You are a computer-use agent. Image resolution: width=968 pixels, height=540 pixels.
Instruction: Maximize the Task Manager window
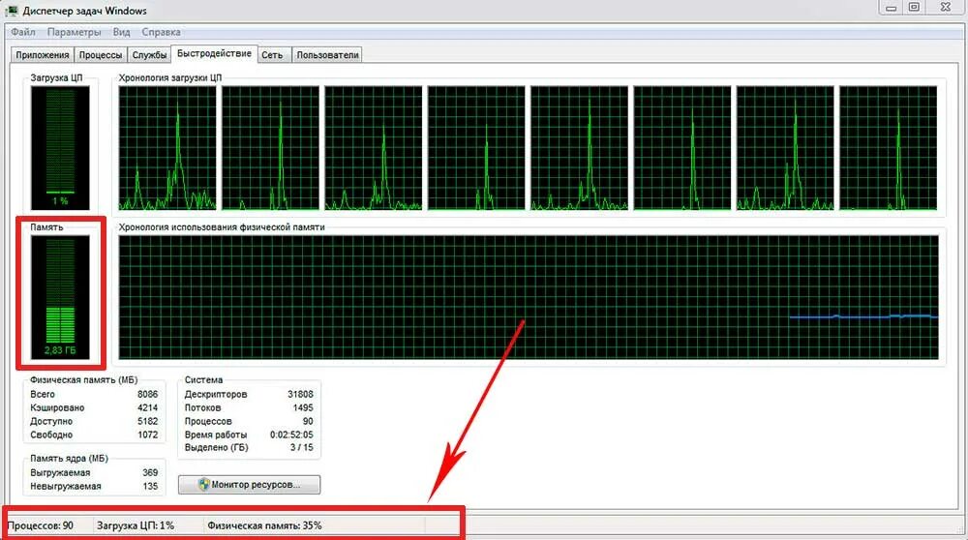(915, 8)
